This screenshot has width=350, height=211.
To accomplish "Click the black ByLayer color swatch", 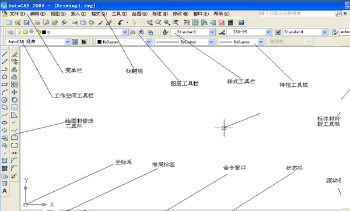I will click(99, 42).
